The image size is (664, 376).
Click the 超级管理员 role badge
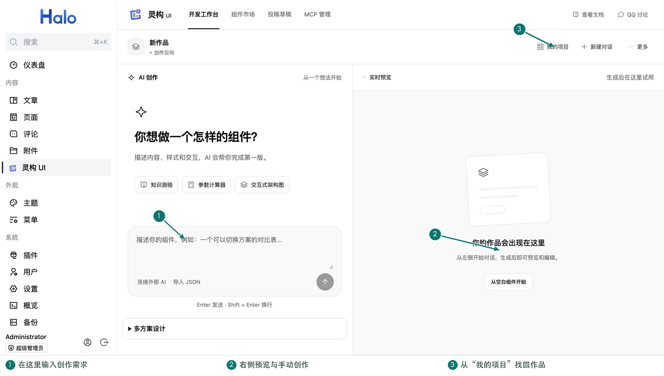[27, 348]
